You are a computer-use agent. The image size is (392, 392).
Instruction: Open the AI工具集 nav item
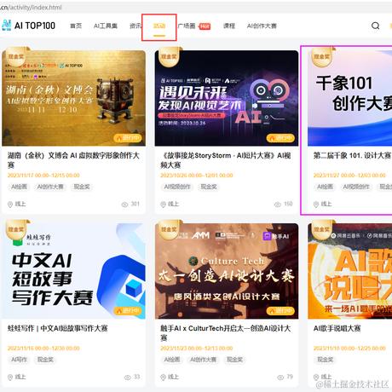[x=106, y=26]
